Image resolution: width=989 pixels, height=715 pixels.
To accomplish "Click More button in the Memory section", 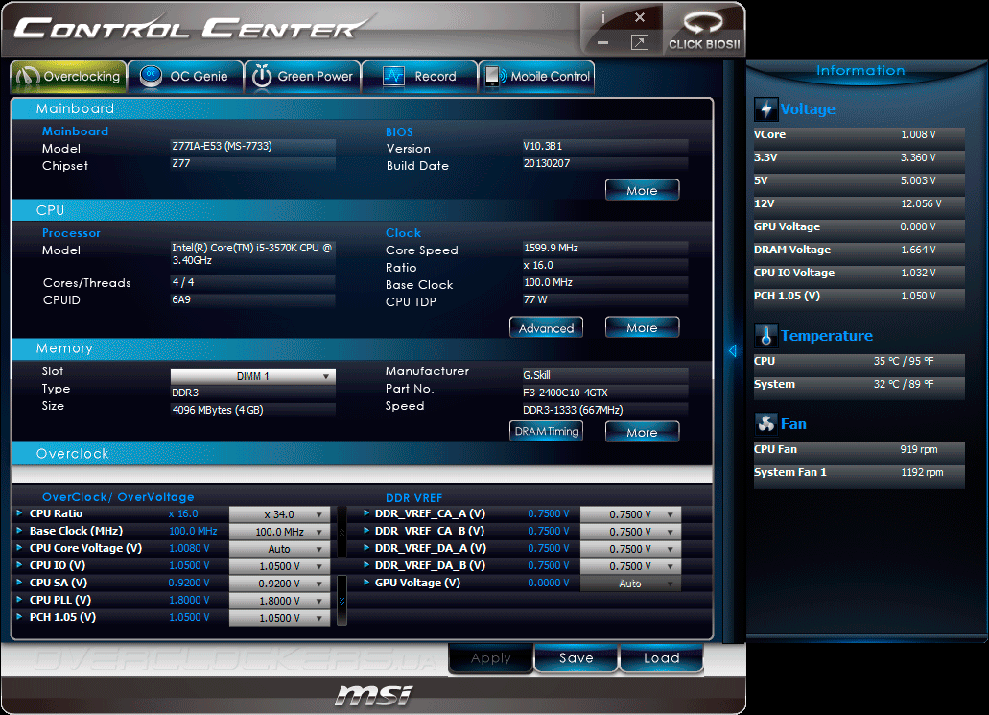I will pos(642,432).
